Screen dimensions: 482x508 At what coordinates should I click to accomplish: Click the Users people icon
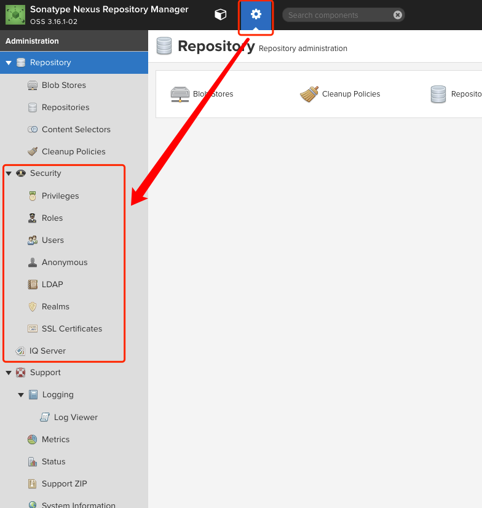point(33,240)
